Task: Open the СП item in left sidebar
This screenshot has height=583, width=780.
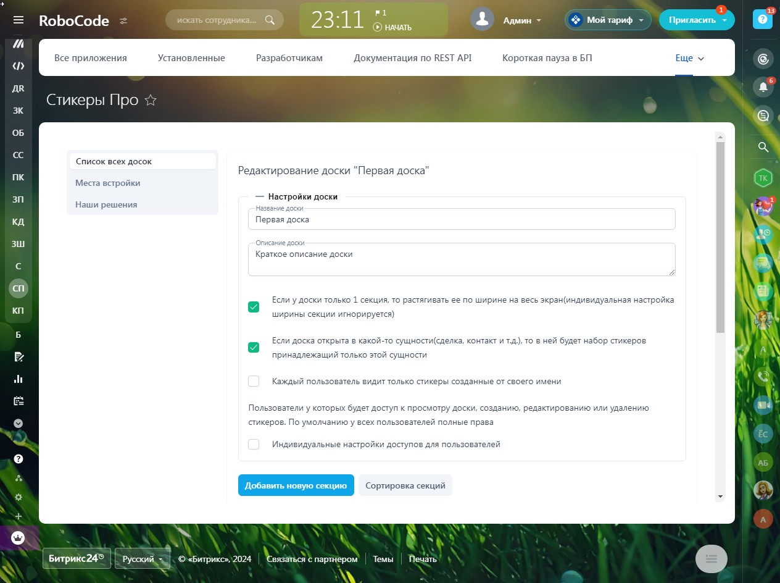Action: (19, 288)
